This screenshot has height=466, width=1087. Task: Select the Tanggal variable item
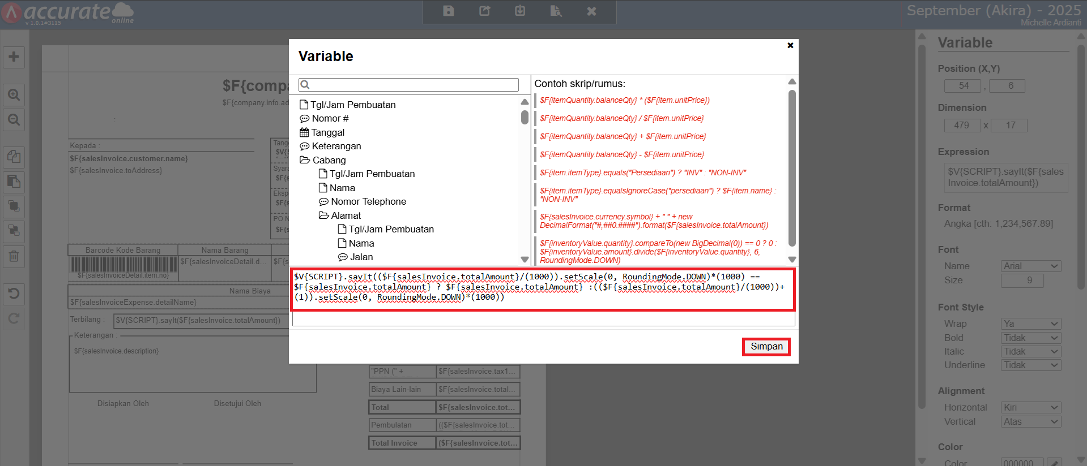point(327,132)
